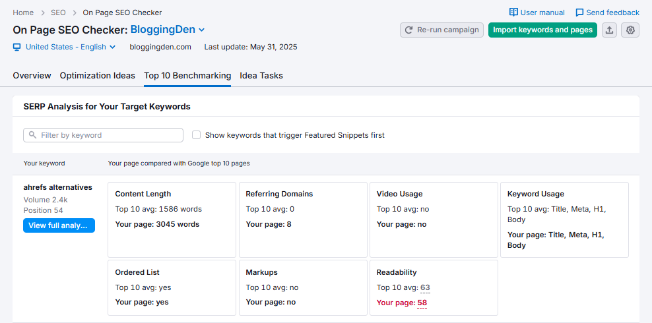Click the Referring Domains card
The height and width of the screenshot is (323, 652).
pyautogui.click(x=303, y=220)
